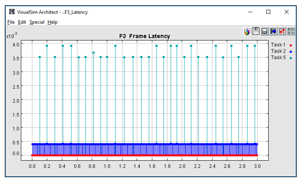Click the VisualSim app icon in title bar
Viewport: 301px width, 181px height.
tap(12, 12)
